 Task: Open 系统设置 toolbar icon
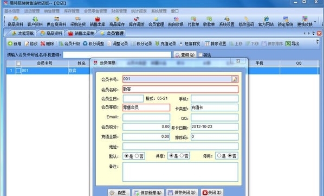[226, 22]
